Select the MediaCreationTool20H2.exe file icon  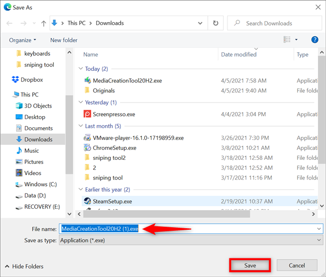[x=88, y=80]
